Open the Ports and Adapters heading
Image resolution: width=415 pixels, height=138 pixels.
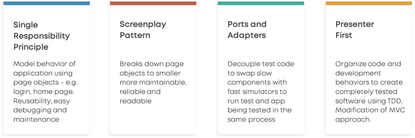(x=247, y=30)
